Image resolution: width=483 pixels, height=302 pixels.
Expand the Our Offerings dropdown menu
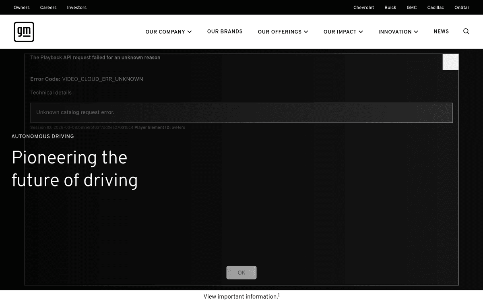pos(283,32)
